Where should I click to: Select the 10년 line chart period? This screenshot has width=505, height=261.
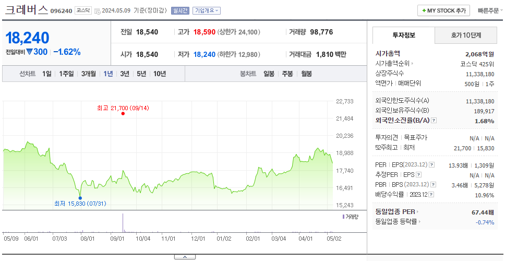coord(160,74)
